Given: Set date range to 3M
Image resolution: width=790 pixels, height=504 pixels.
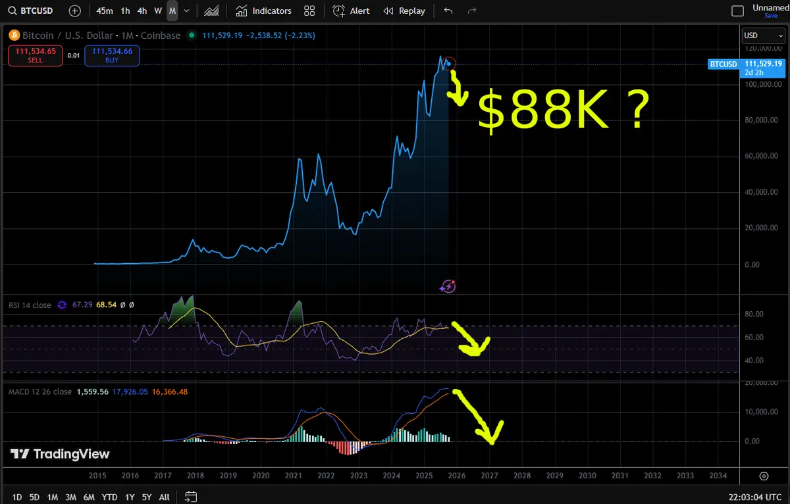Looking at the screenshot, I should (70, 497).
